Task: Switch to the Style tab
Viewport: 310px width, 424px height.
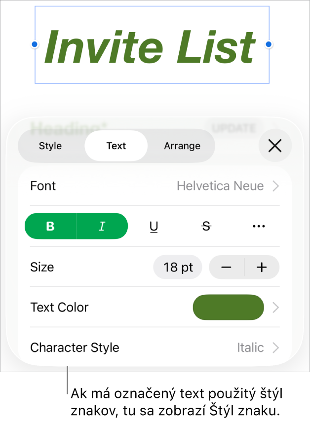Action: [50, 146]
